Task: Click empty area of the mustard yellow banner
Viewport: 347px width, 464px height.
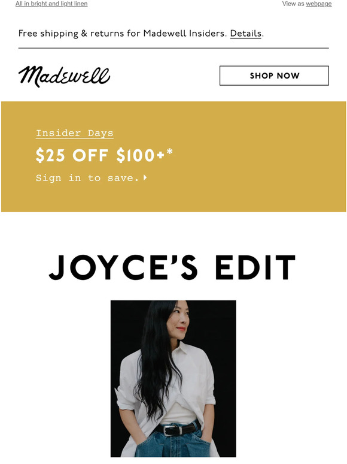Action: tap(260, 157)
